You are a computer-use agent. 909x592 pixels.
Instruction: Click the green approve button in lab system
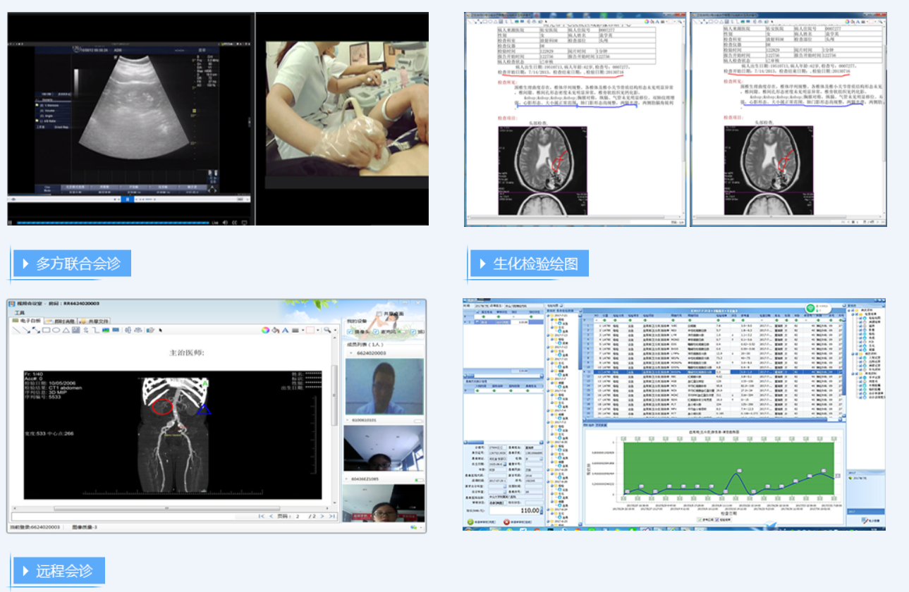470,522
